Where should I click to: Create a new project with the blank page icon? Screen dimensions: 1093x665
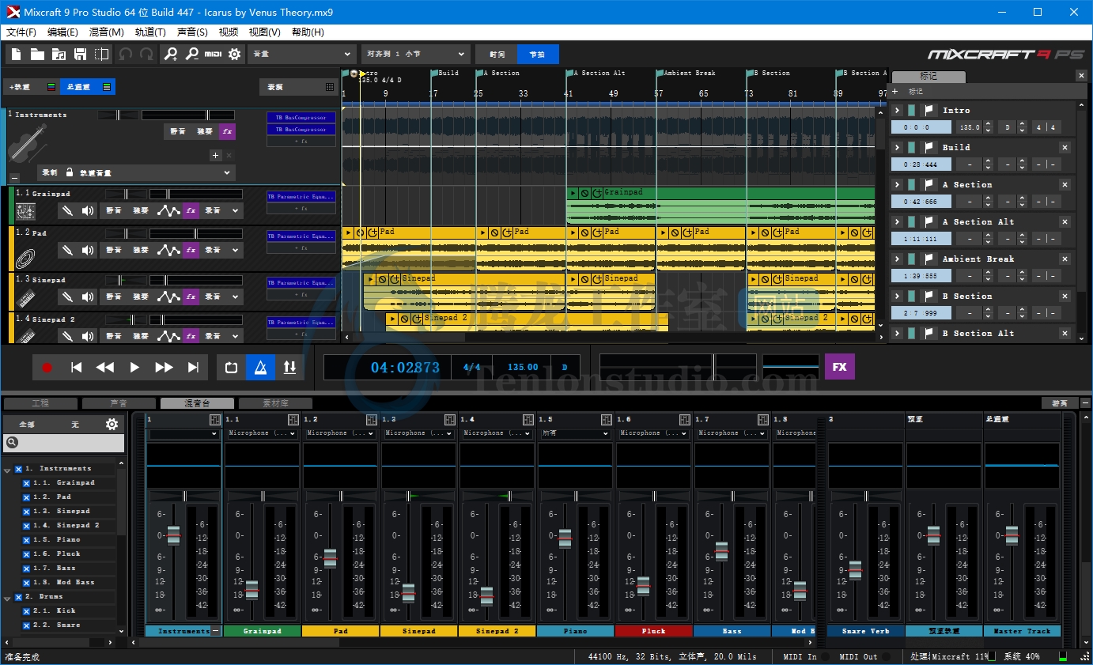click(16, 54)
